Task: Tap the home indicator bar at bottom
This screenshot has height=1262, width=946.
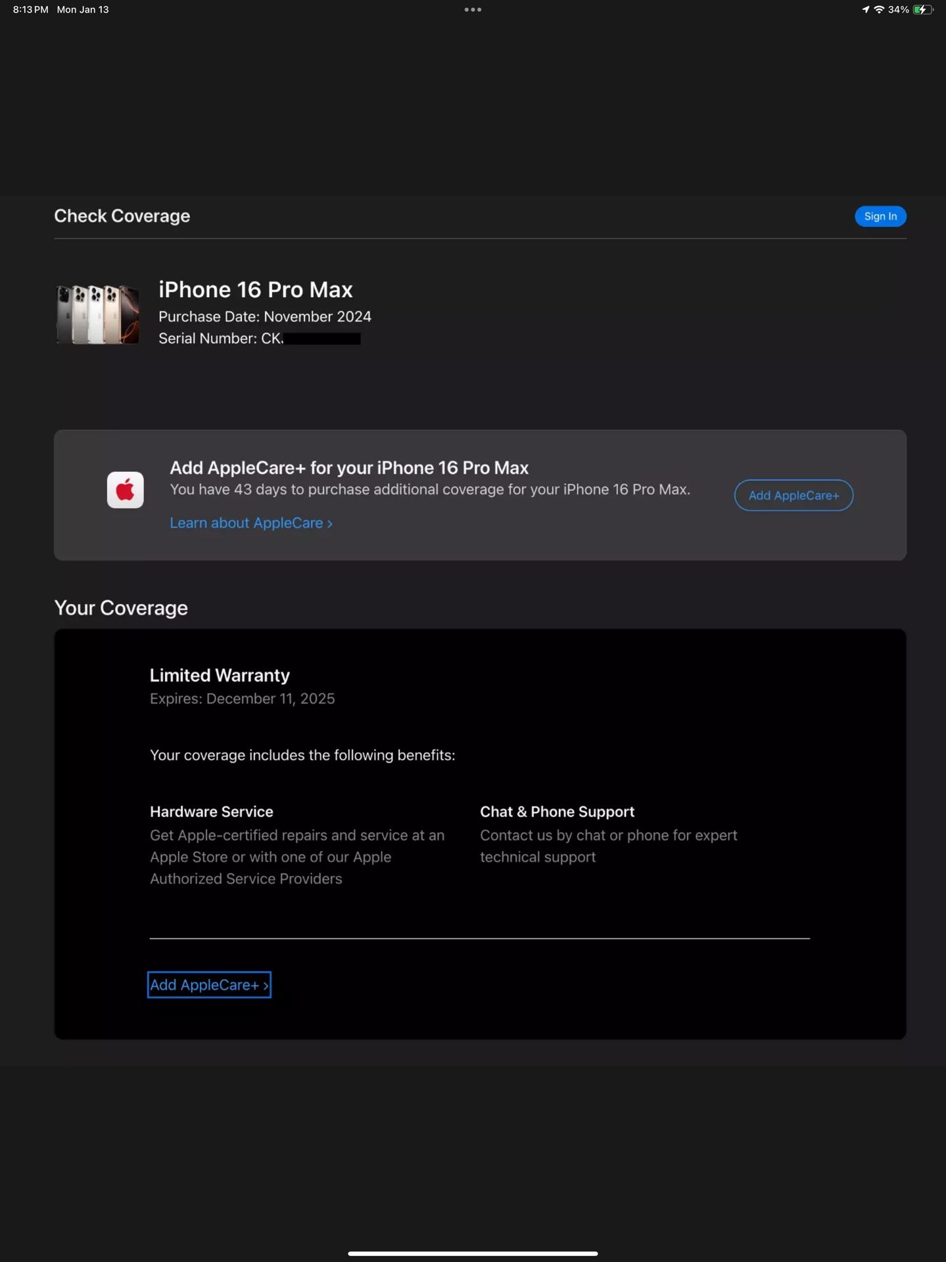Action: point(473,1253)
